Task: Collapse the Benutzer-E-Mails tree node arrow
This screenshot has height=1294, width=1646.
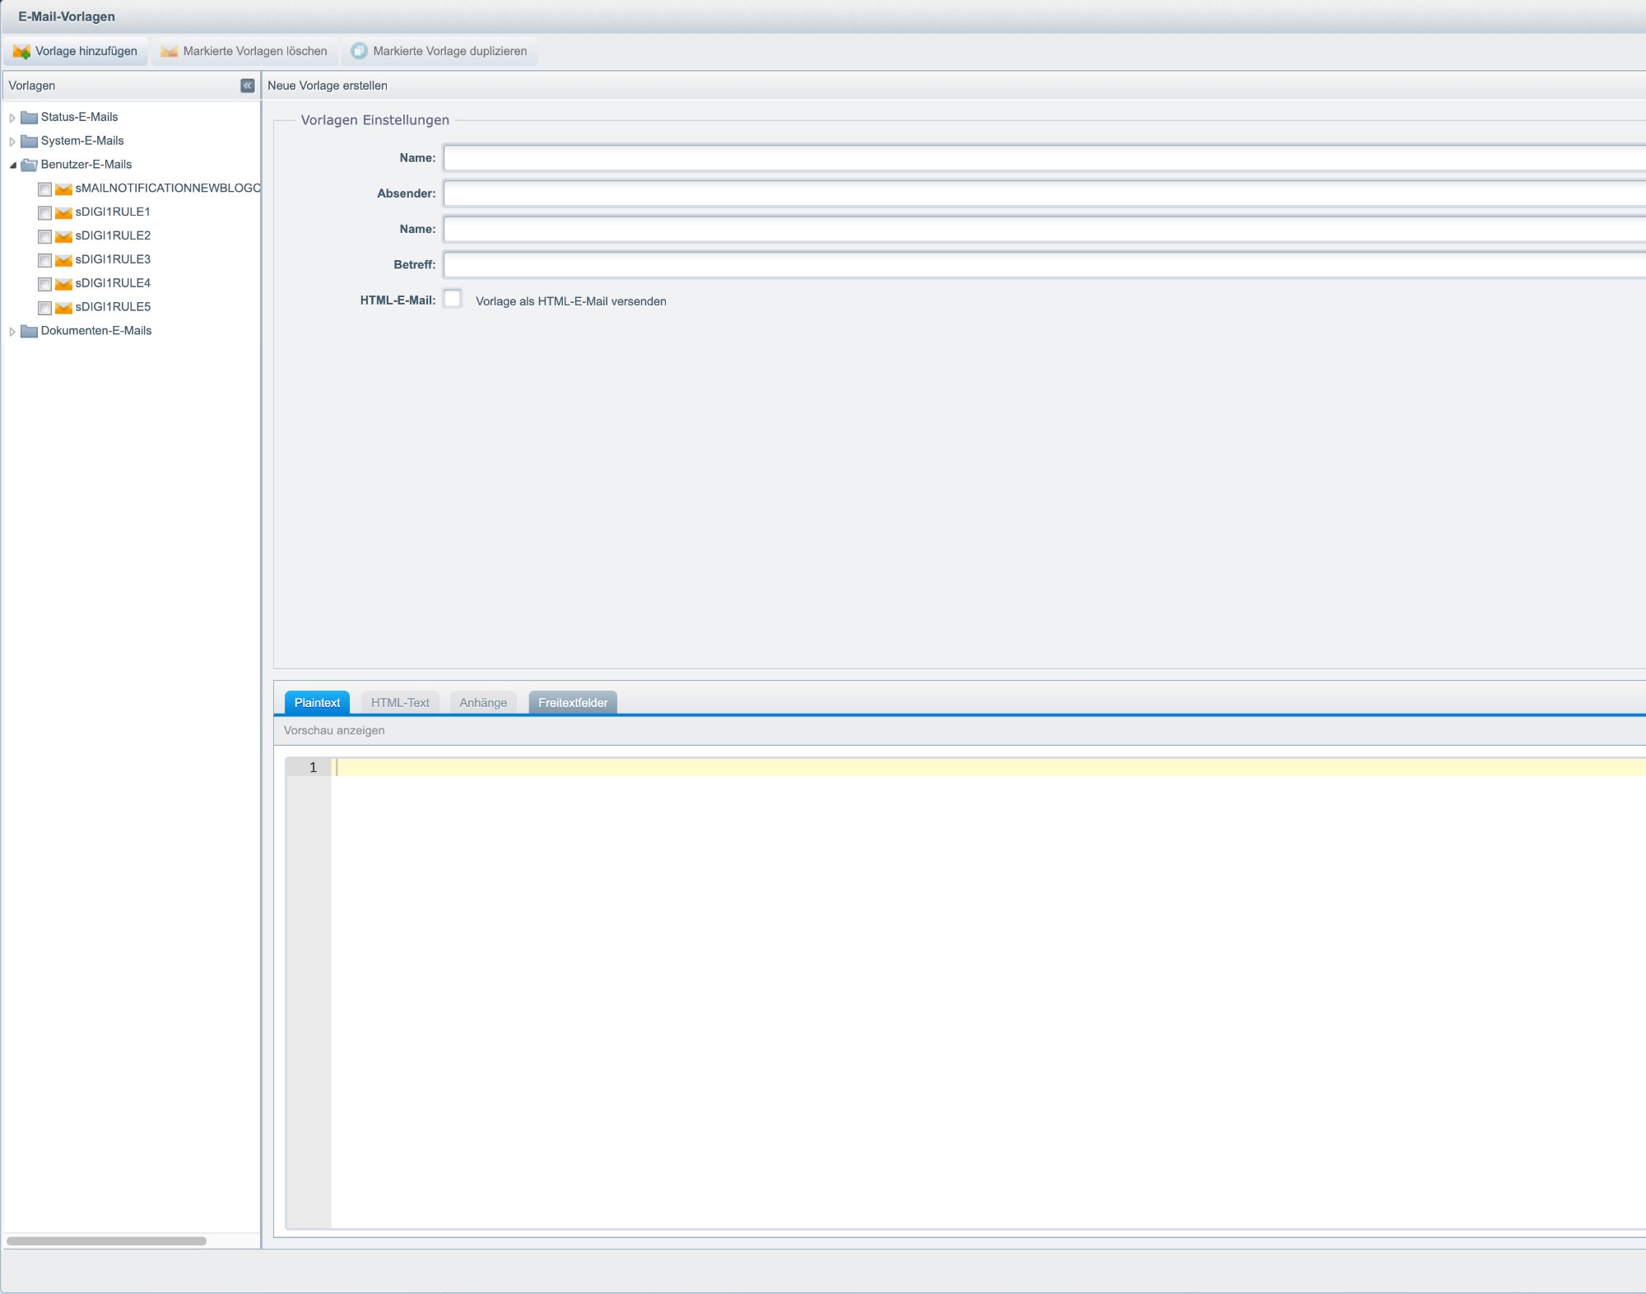Action: tap(12, 165)
